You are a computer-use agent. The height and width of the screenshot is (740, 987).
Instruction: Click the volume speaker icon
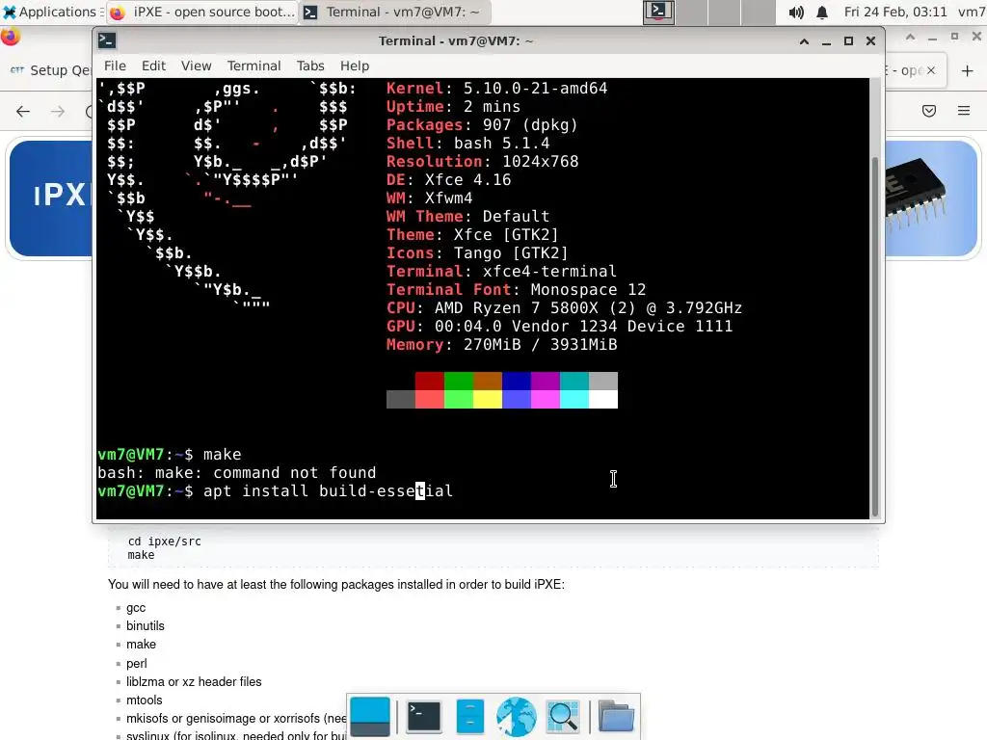pos(796,12)
